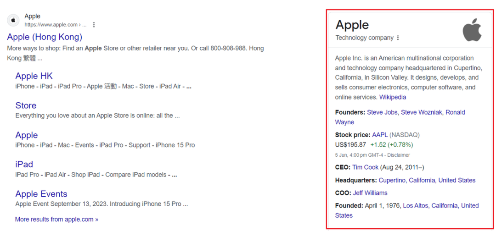Open the three-dot menu next to apple.com URL
The width and height of the screenshot is (496, 231).
94,25
